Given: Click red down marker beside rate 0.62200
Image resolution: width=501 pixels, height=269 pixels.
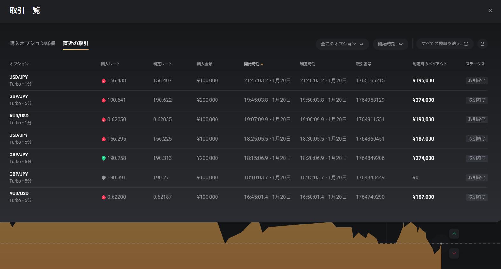Looking at the screenshot, I should click(103, 197).
